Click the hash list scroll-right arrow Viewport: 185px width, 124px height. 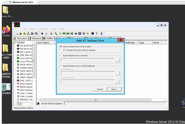coord(165,100)
